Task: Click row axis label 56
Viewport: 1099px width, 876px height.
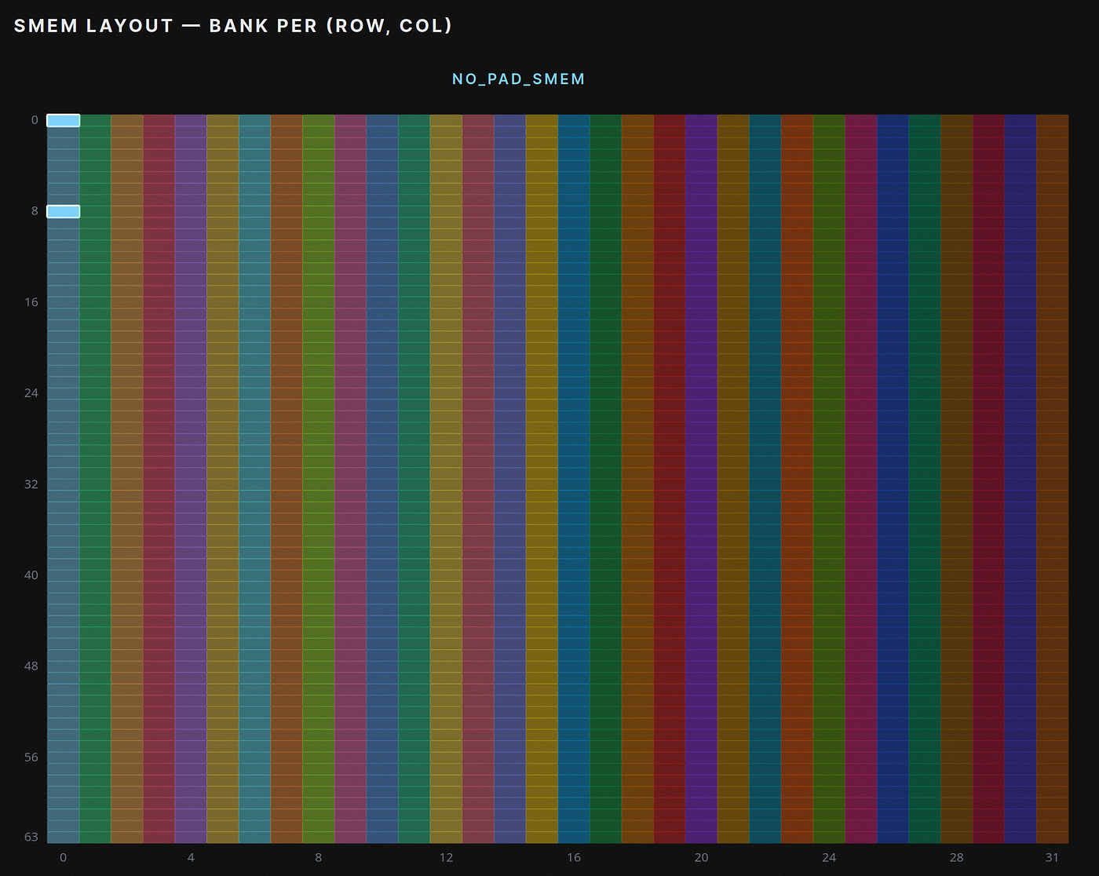Action: (31, 757)
